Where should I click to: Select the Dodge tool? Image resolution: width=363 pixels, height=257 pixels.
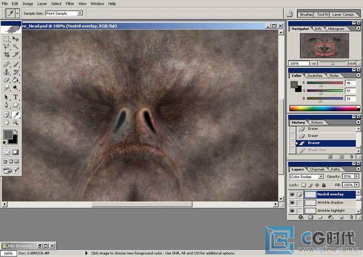click(15, 88)
